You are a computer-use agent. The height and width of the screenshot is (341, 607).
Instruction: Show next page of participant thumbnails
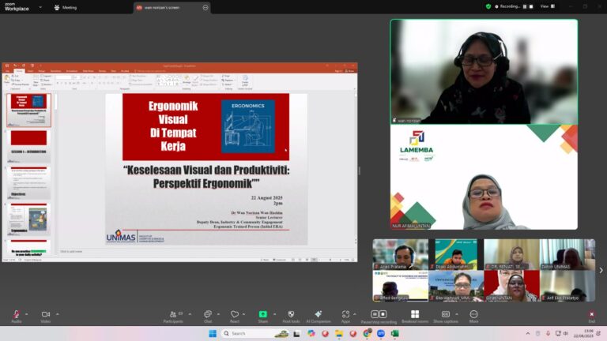click(x=601, y=270)
